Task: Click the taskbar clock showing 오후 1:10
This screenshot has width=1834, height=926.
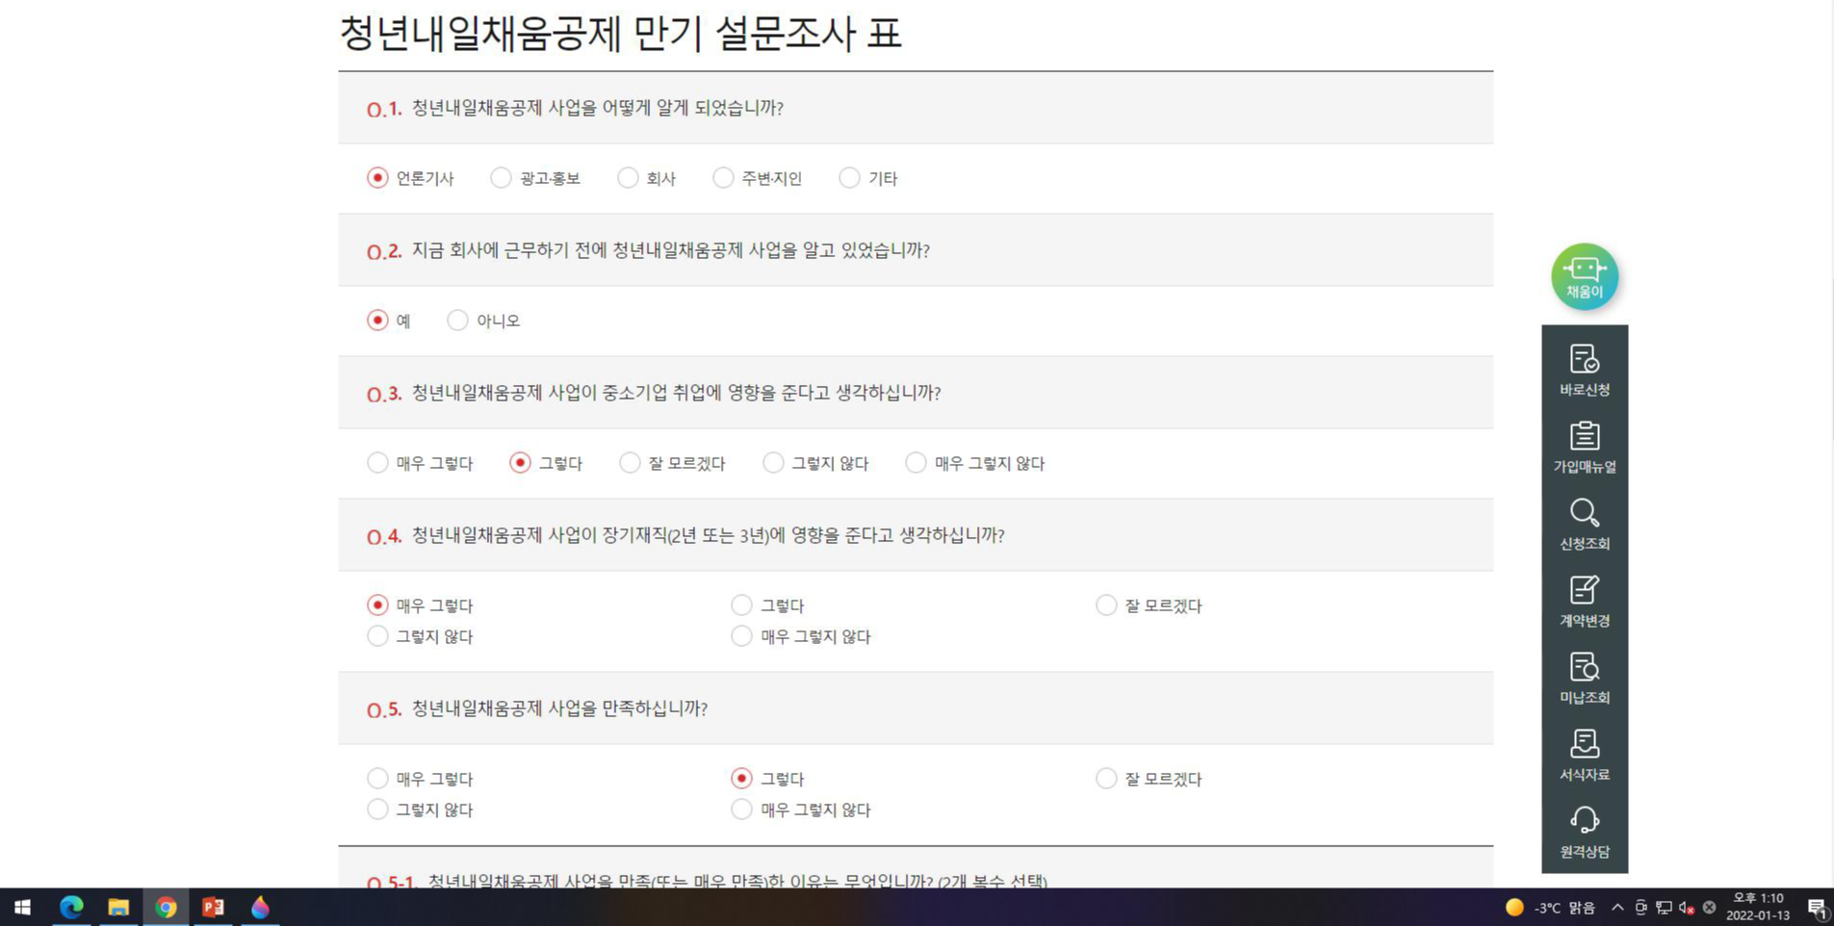Action: [x=1758, y=907]
